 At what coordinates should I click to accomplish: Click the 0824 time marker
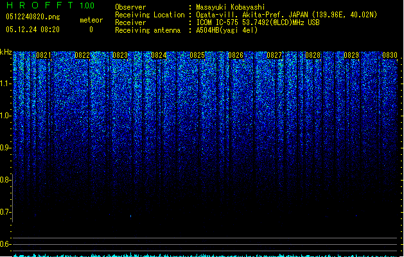pos(159,55)
